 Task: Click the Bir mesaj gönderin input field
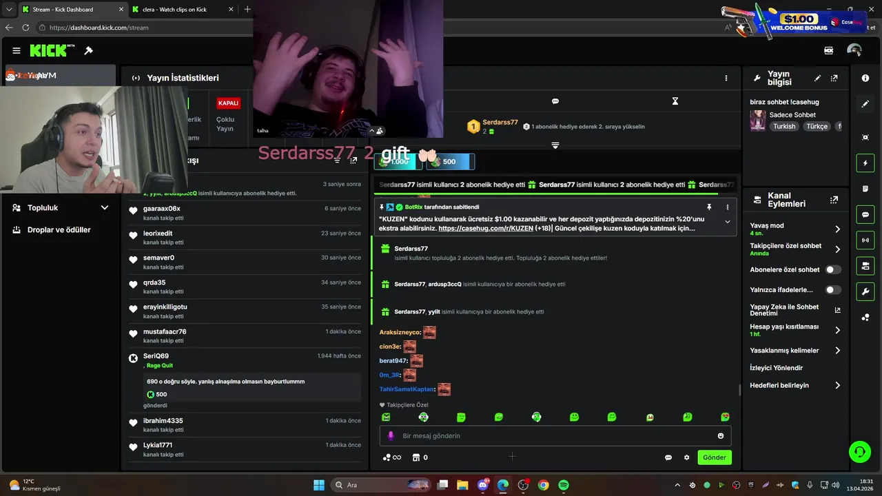tap(555, 435)
